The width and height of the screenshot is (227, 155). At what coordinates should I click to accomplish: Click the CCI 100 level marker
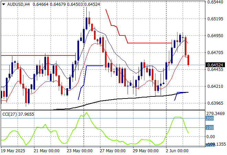tap(209, 127)
